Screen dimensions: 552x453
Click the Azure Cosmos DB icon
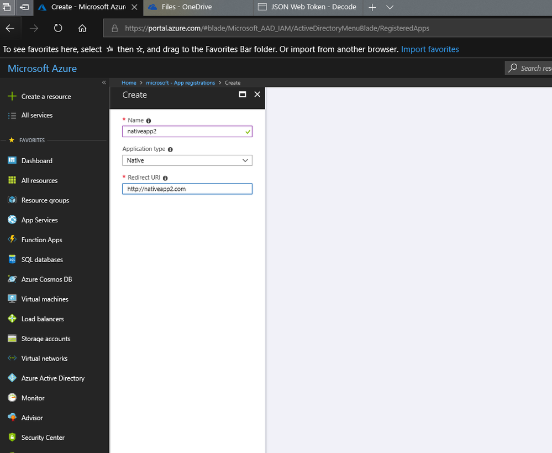[12, 279]
